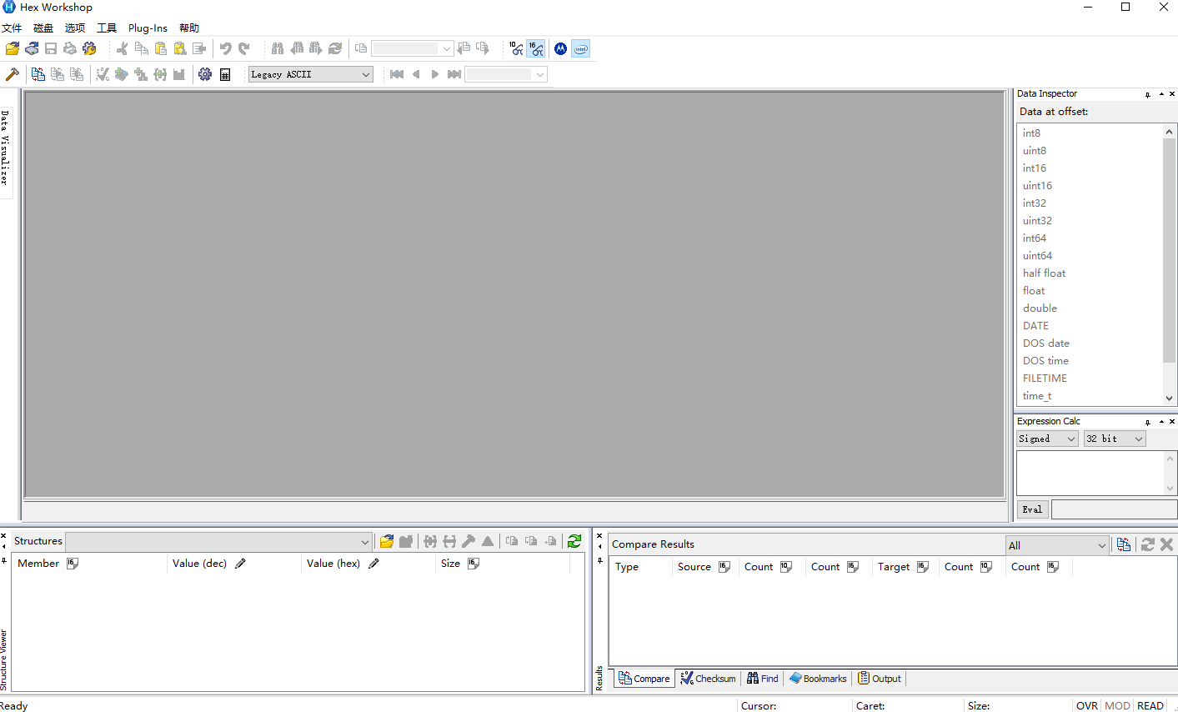Open the calculator icon
The height and width of the screenshot is (712, 1178).
tap(225, 74)
